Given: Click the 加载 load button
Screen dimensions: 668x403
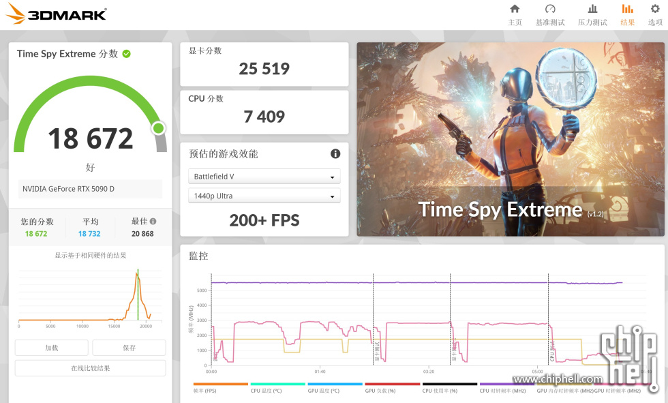Looking at the screenshot, I should pos(52,348).
